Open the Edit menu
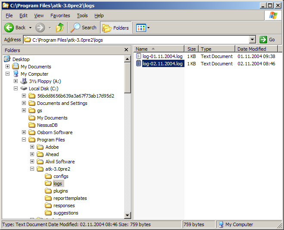This screenshot has width=284, height=230. (x=23, y=16)
